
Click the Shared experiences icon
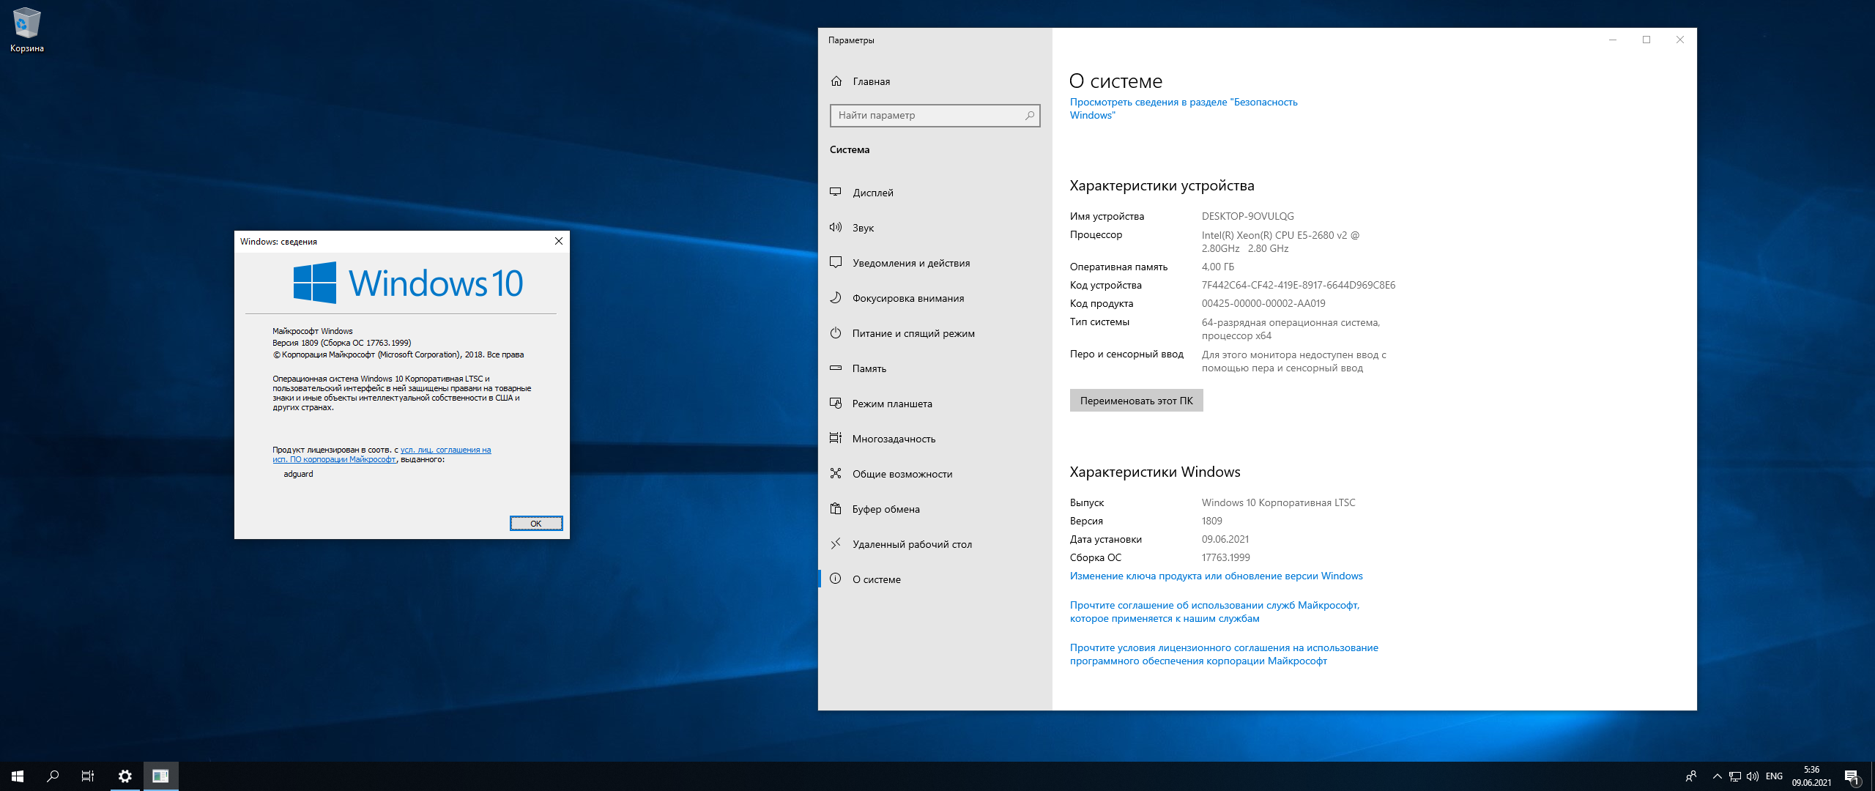pyautogui.click(x=836, y=473)
